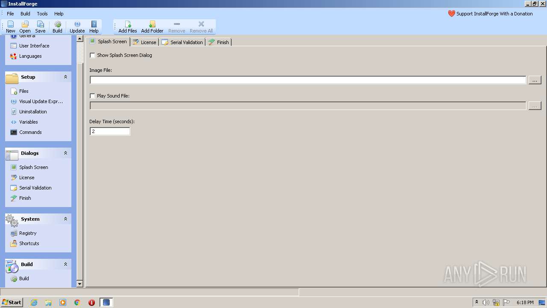Open Commands in the sidebar

[x=26, y=132]
